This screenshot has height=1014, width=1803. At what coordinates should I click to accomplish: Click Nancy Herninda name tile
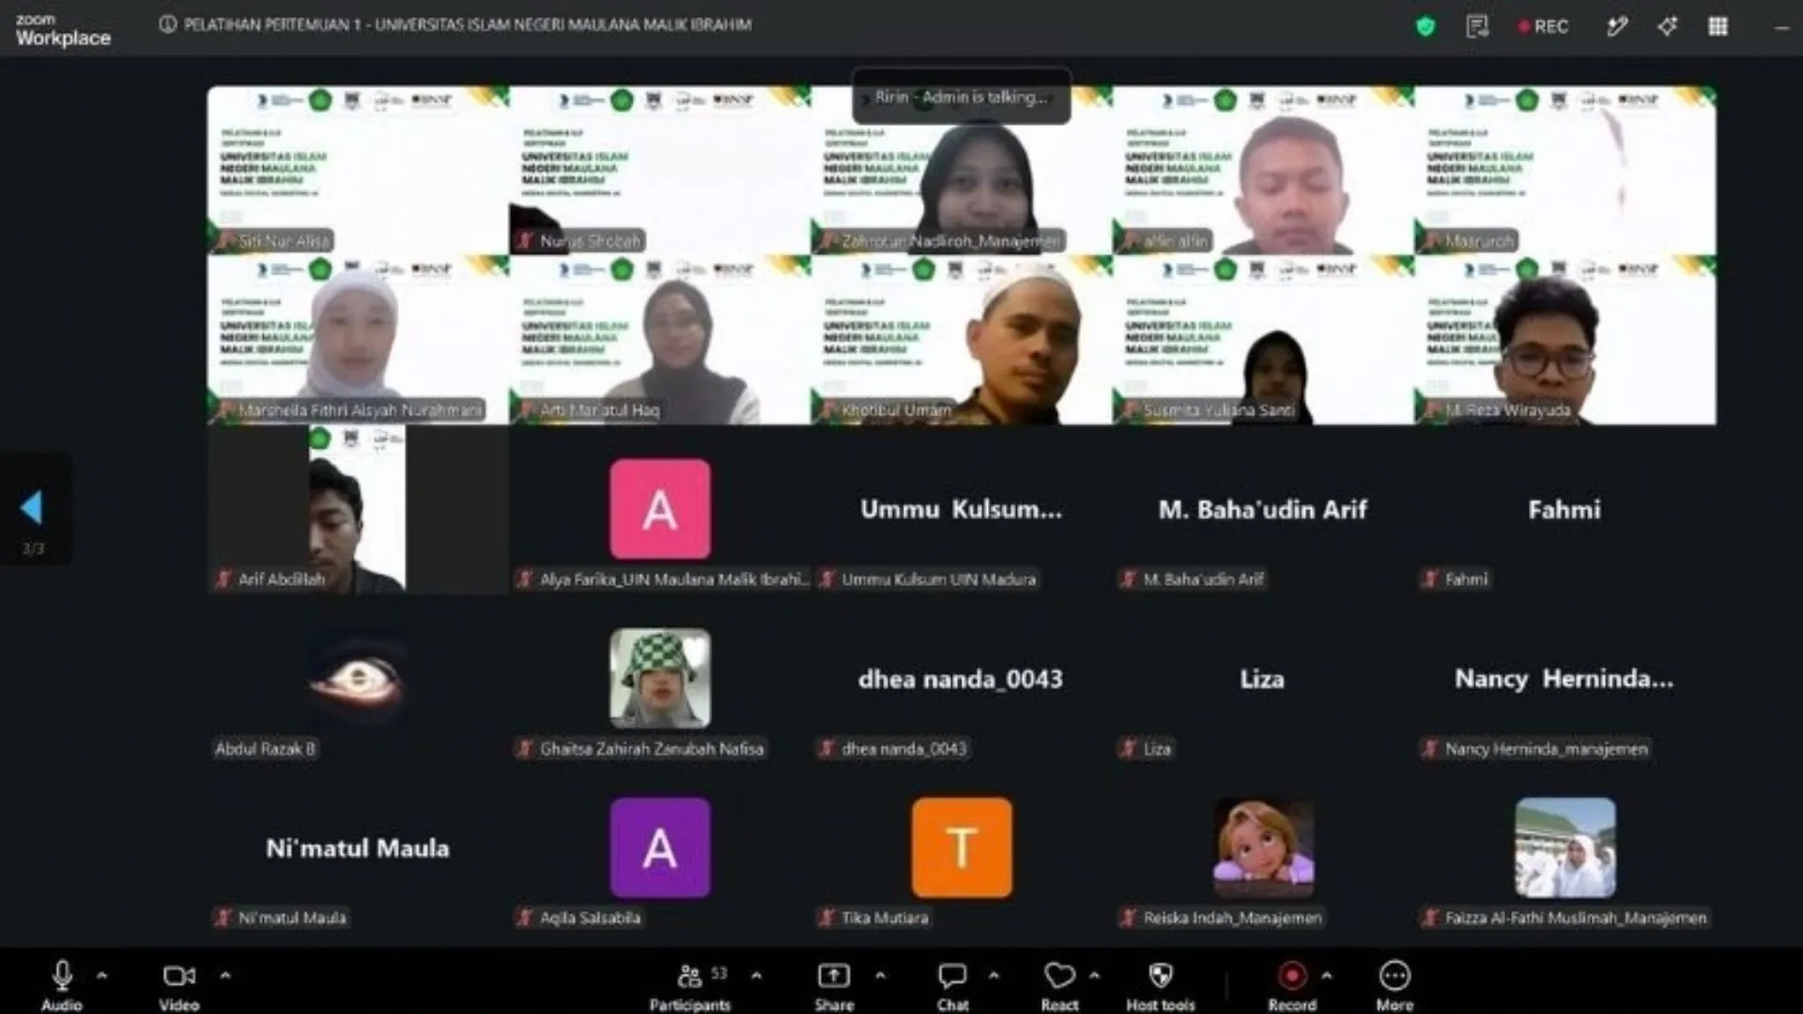coord(1564,679)
